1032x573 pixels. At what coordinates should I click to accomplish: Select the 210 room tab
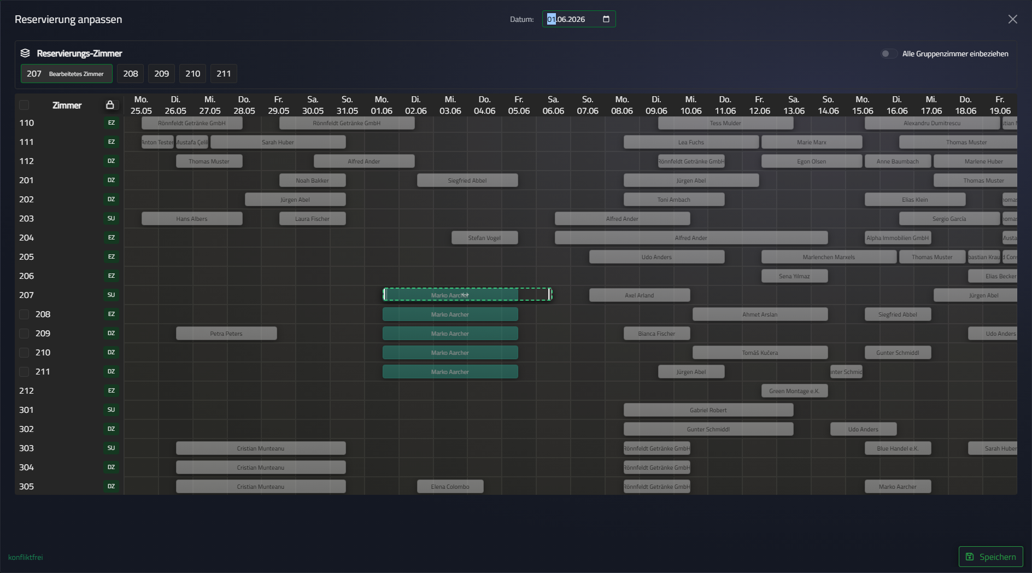point(193,74)
